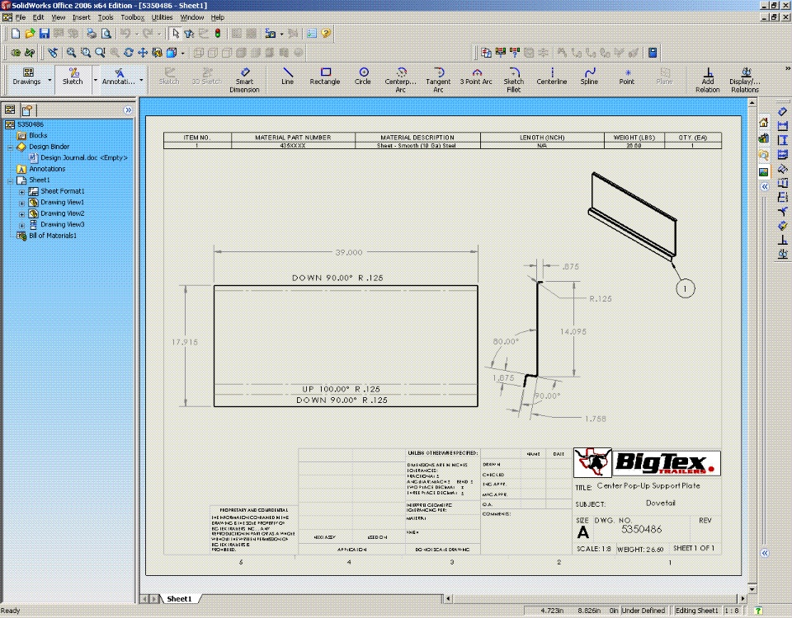Click the Zoom to Area icon
Viewport: 792px width, 618px height.
[86, 53]
